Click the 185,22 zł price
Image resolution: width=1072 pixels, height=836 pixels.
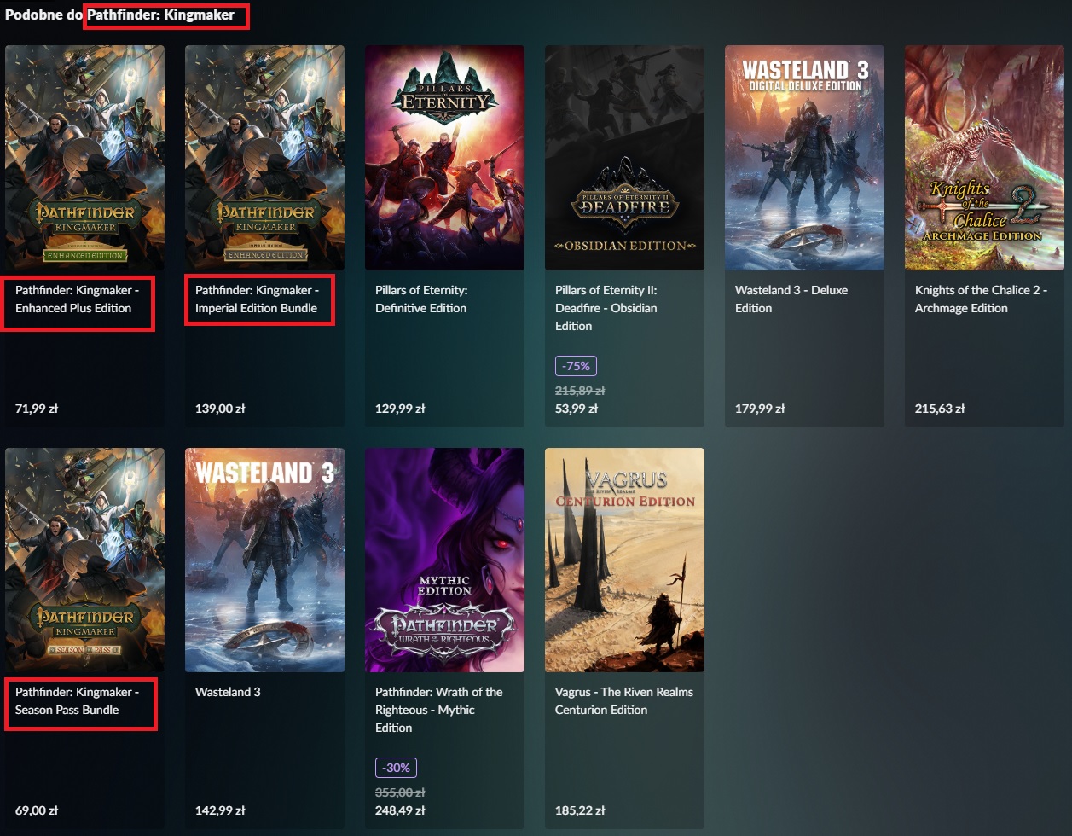click(580, 810)
